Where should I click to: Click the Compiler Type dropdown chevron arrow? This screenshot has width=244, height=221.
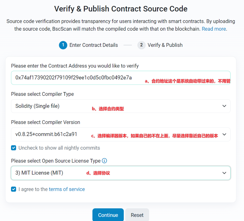pos(224,106)
